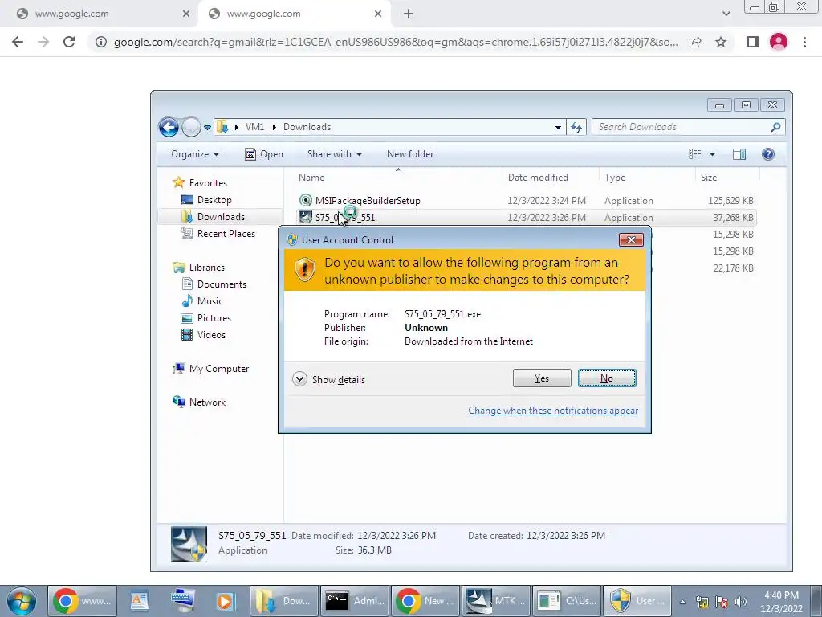
Task: Open the Administrator command prompt taskbar button
Action: (x=355, y=601)
